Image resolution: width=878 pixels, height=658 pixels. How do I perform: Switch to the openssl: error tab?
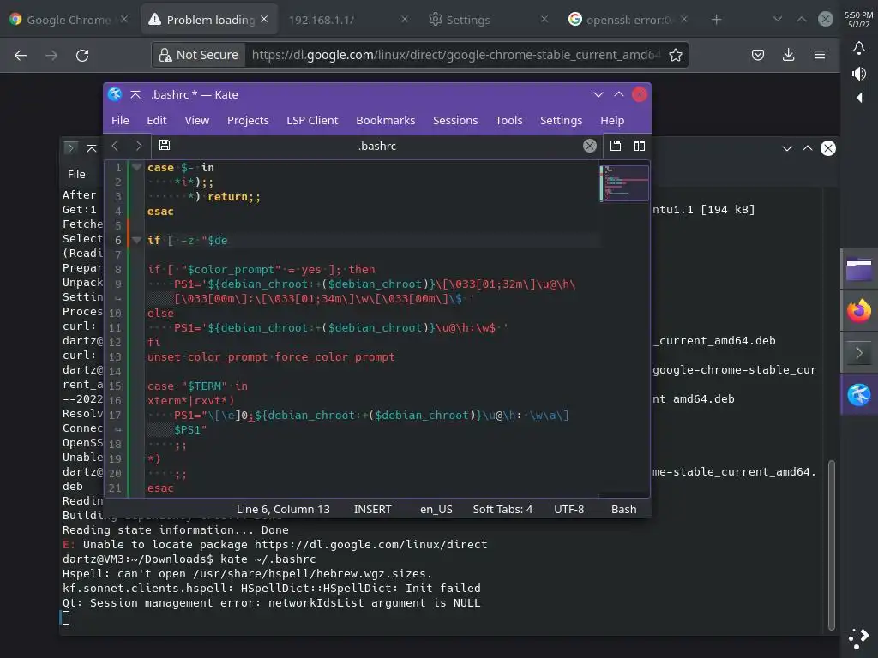[627, 20]
